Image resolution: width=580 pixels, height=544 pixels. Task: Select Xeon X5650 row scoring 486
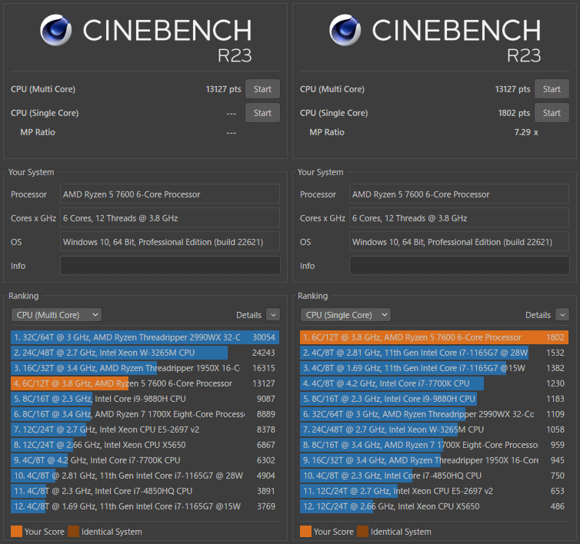coord(435,506)
